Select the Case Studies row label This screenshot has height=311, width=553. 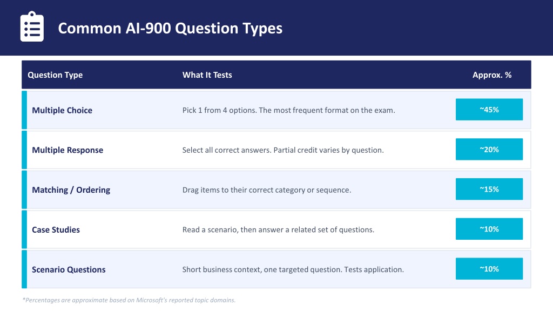(56, 230)
